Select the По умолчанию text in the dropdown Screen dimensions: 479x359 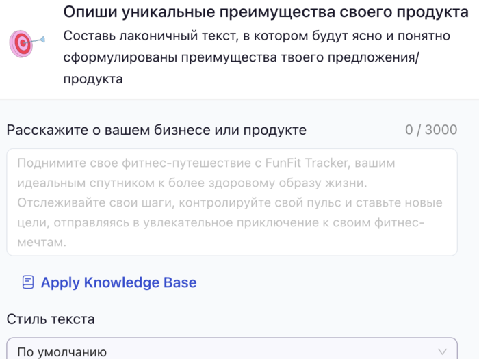coord(62,351)
